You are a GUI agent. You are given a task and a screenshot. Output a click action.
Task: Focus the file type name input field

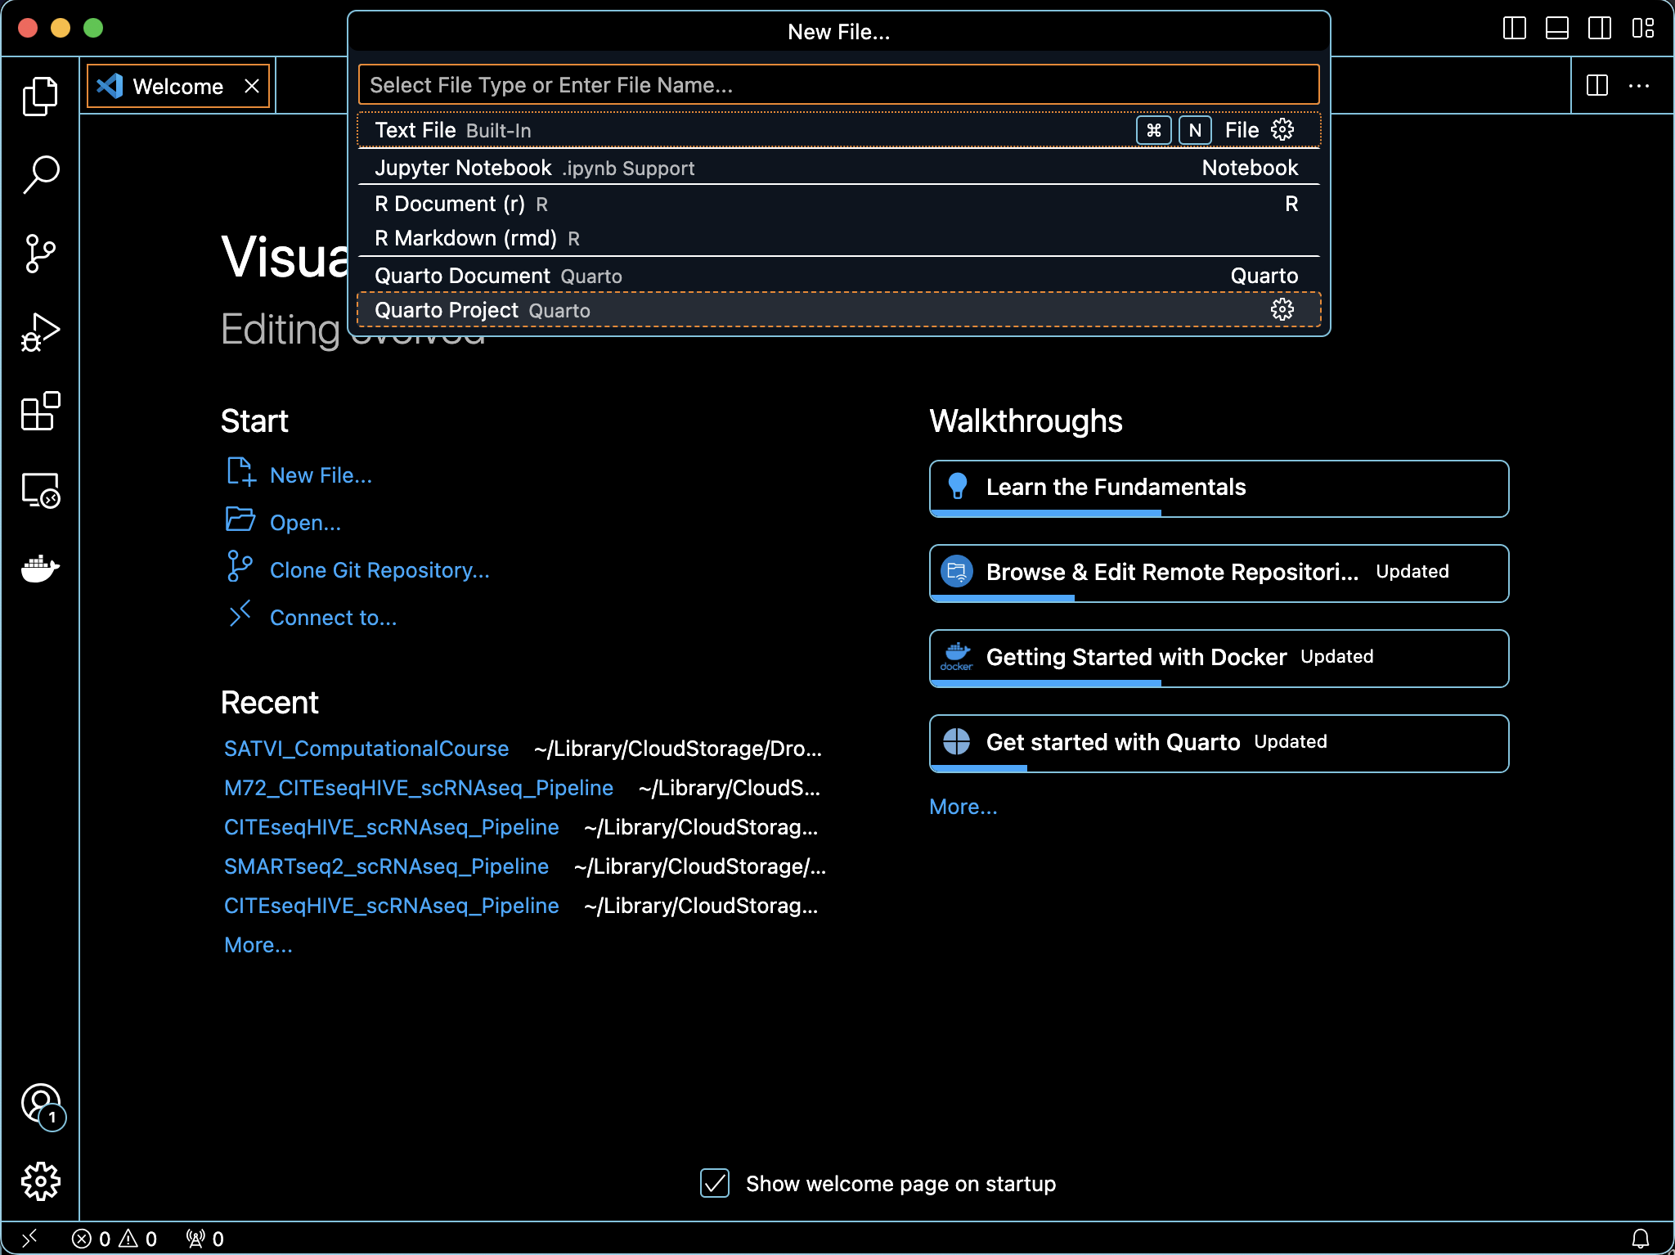[839, 85]
